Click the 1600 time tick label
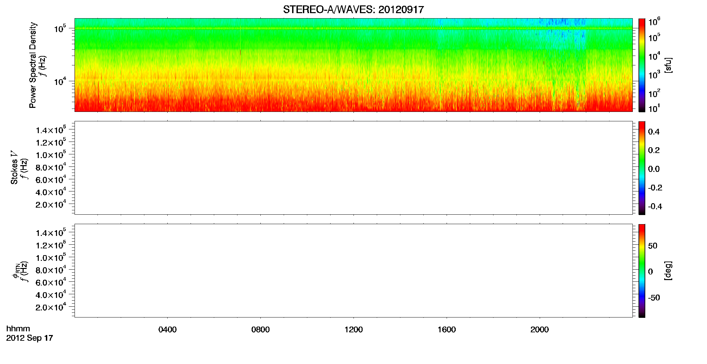707x364 pixels. 447,330
